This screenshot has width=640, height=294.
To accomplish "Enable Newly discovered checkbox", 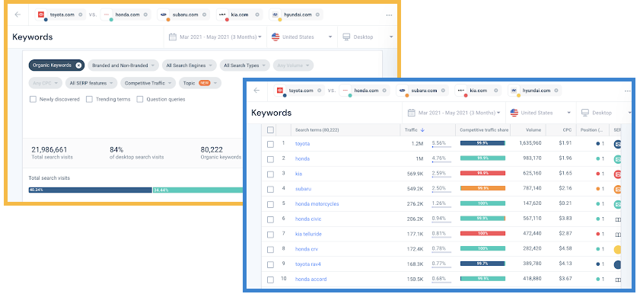I will coord(33,99).
